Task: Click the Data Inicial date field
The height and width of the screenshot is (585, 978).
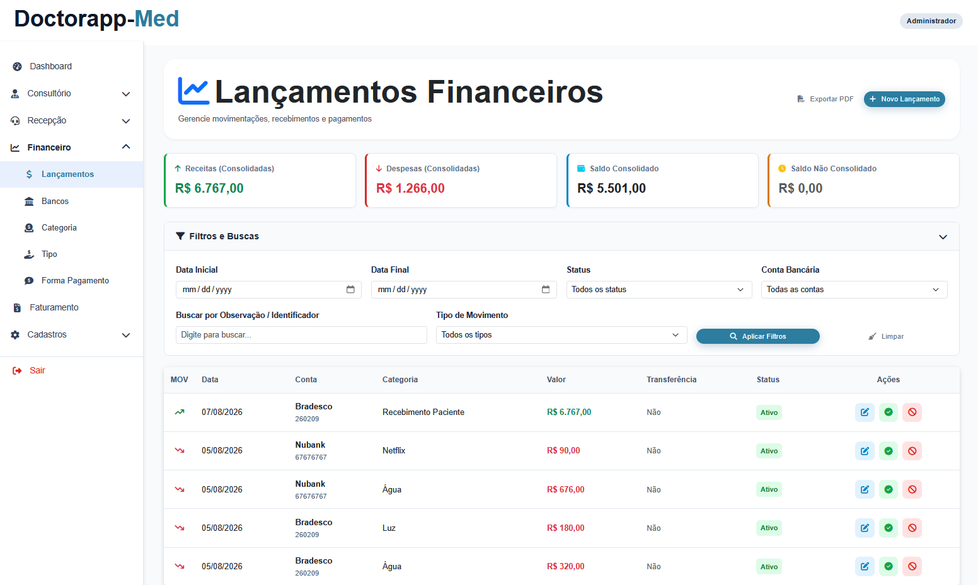Action: 268,290
